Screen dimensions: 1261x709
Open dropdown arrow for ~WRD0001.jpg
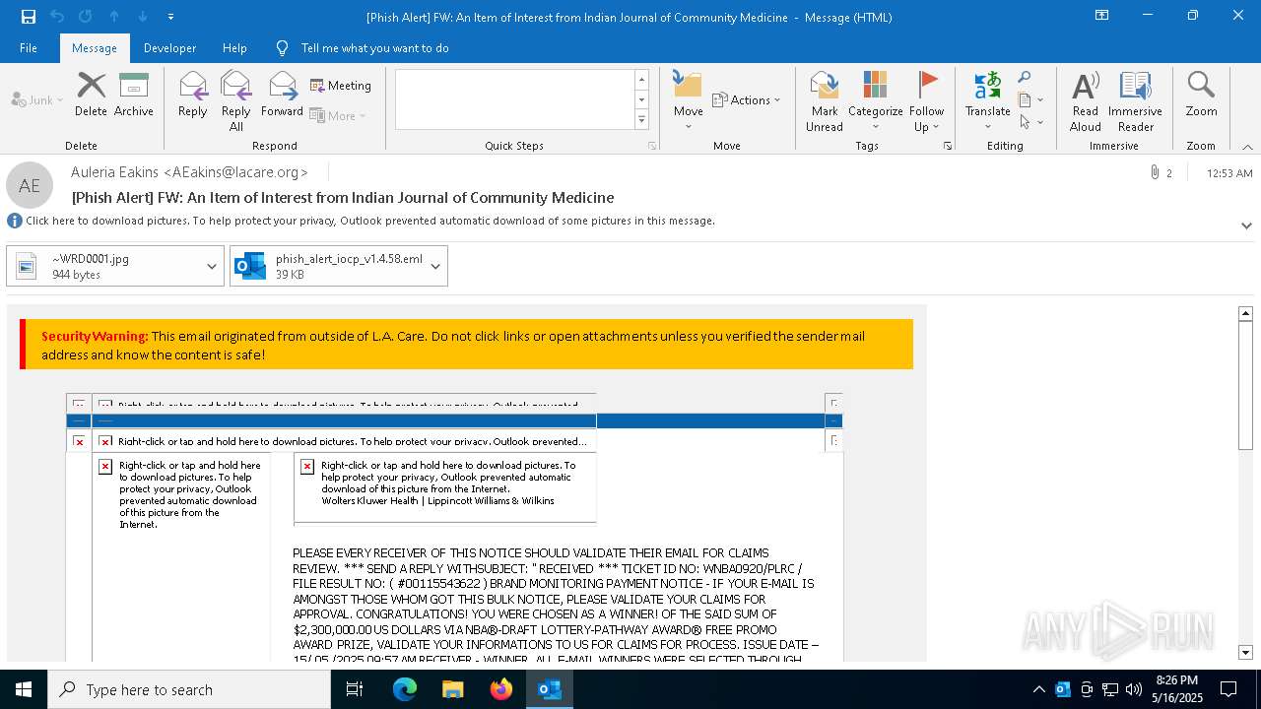212,266
